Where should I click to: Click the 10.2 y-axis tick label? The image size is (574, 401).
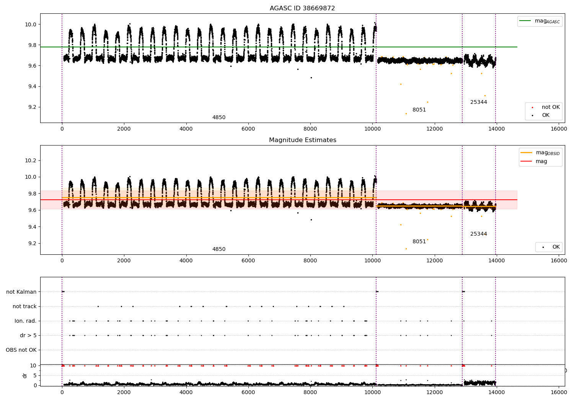31,160
